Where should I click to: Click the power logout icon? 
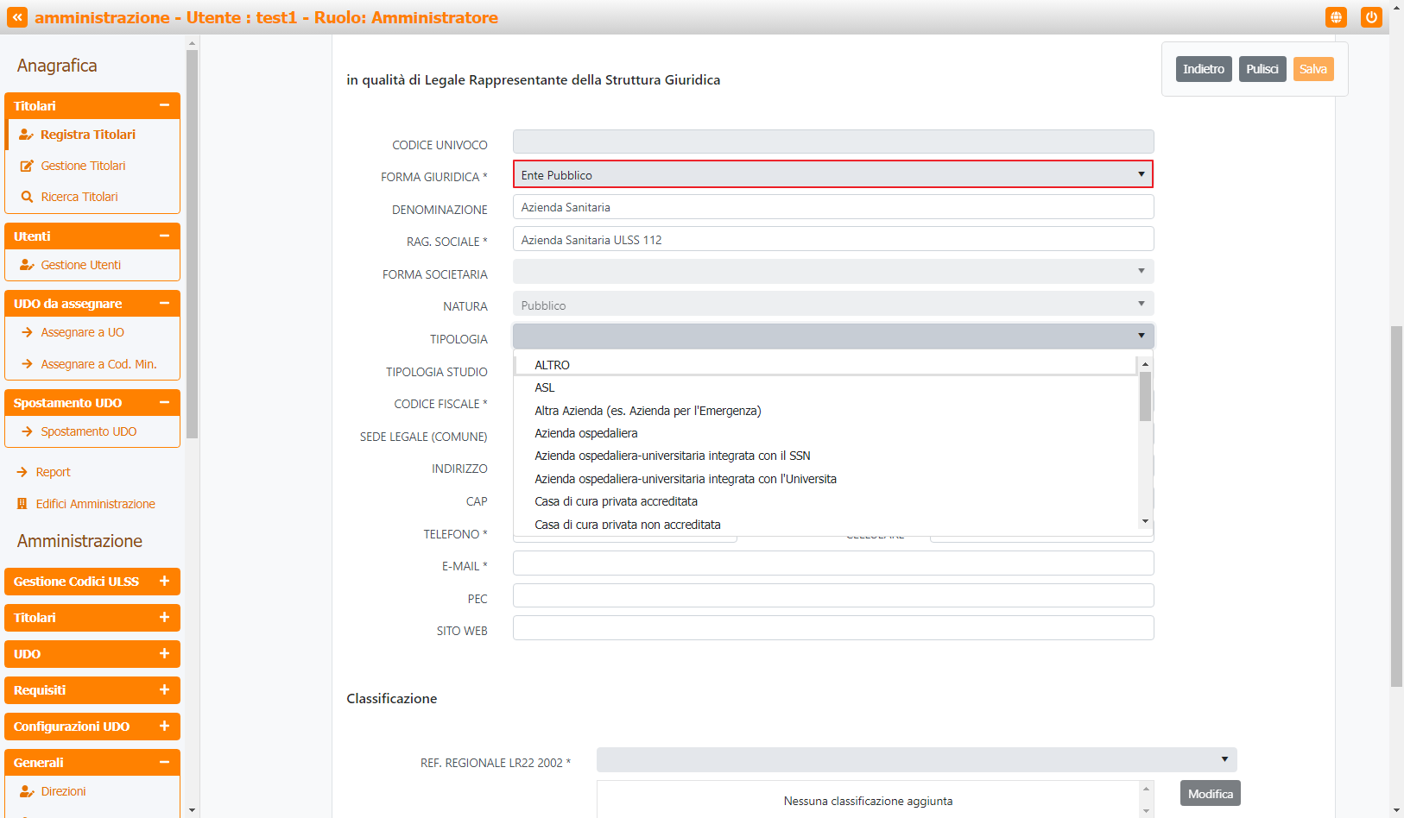(1371, 17)
